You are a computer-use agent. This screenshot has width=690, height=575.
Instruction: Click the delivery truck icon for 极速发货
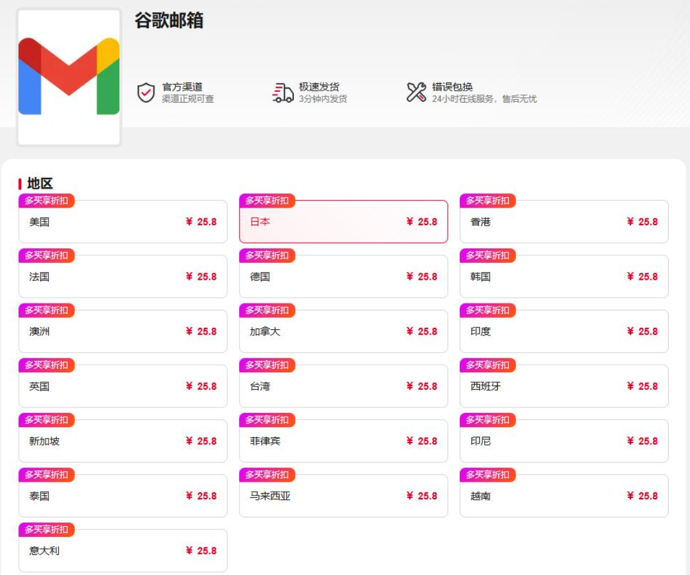click(x=283, y=93)
